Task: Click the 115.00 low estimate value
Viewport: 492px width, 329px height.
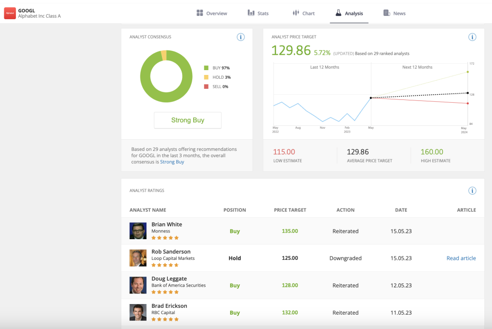Action: [284, 152]
